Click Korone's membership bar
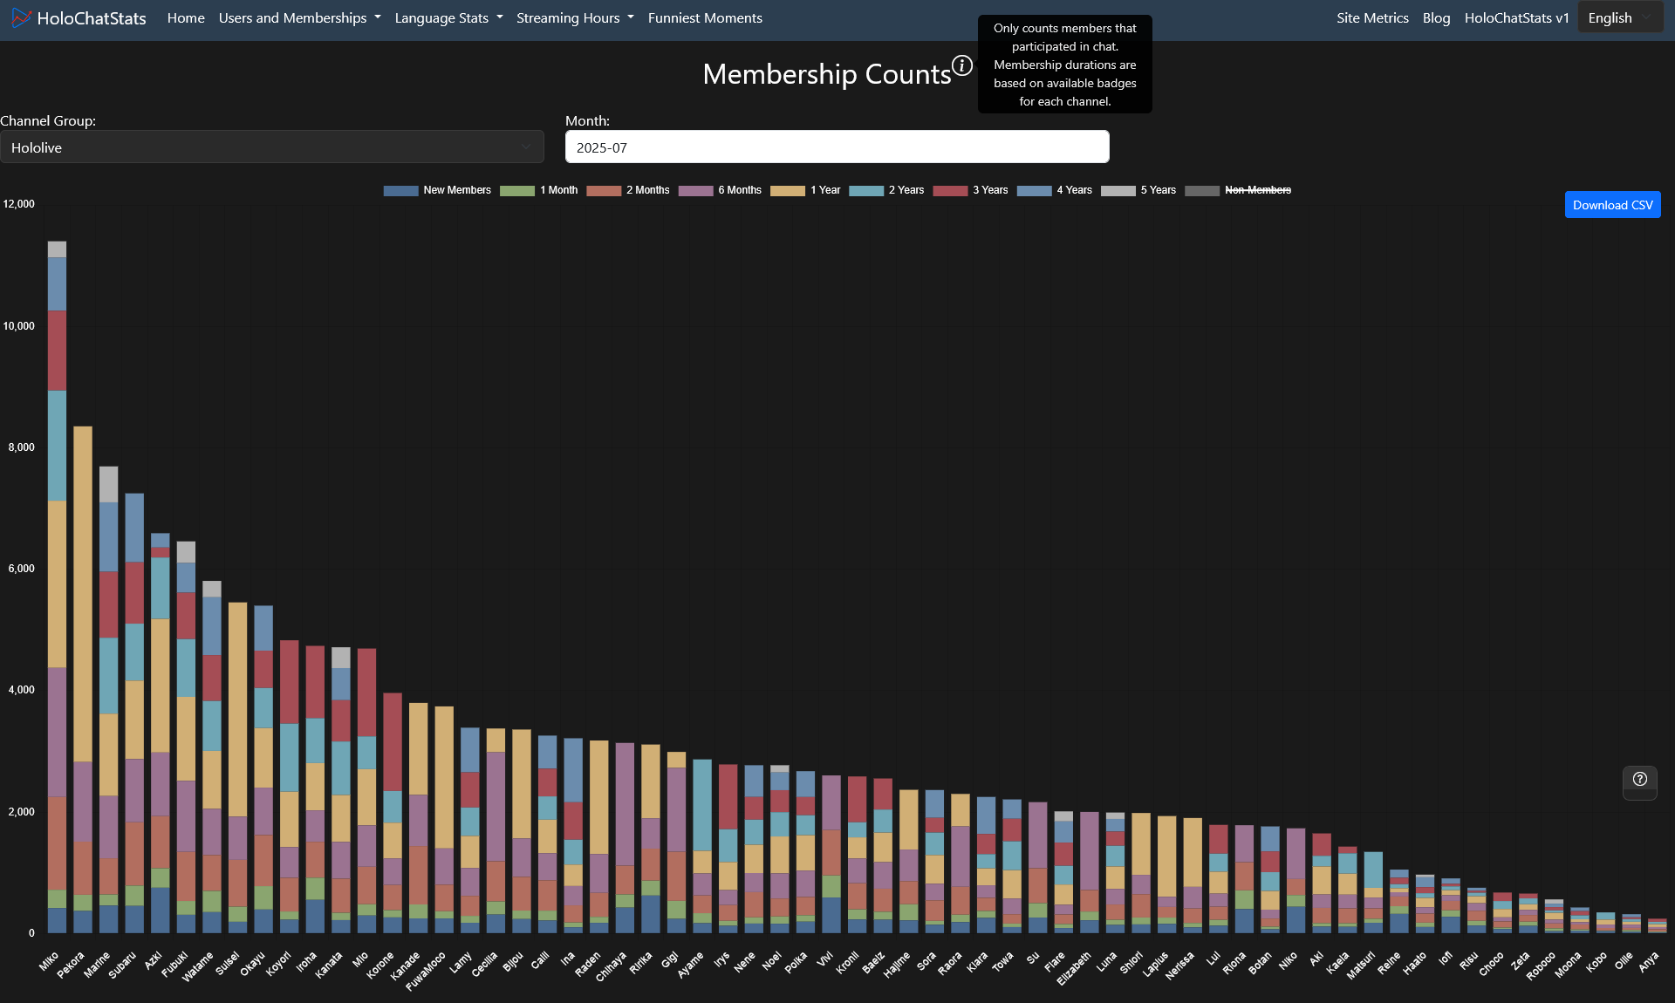 [x=393, y=813]
